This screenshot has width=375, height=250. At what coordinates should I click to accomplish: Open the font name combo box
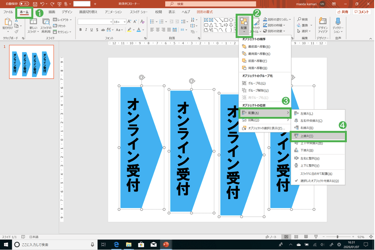pyautogui.click(x=95, y=22)
